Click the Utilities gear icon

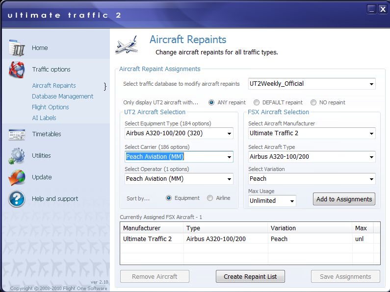tap(17, 156)
